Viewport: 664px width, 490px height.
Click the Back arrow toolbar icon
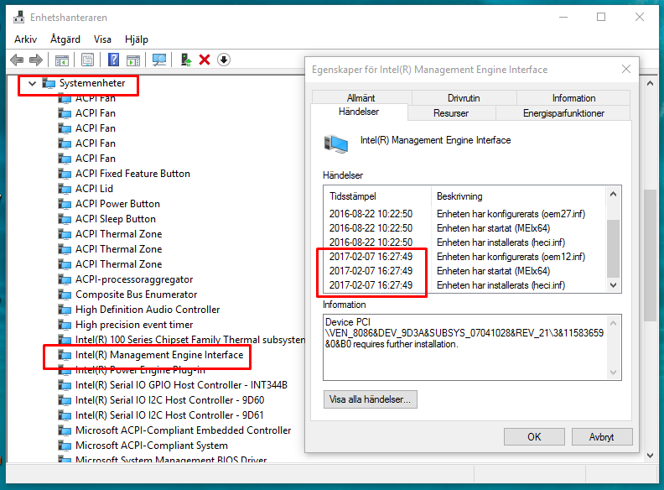click(x=17, y=60)
